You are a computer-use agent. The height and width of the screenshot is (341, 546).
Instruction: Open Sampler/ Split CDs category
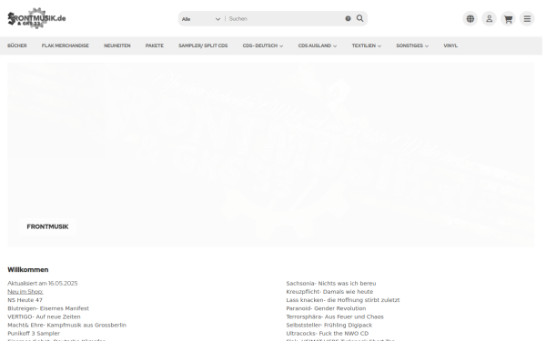click(203, 45)
